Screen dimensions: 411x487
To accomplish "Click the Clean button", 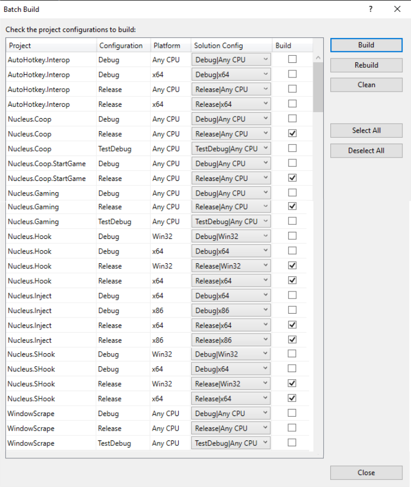I will pos(366,85).
